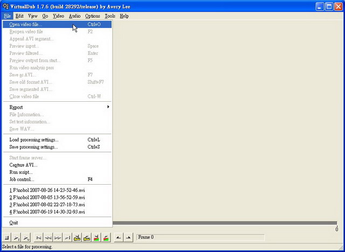Choose Run script from File menu
Image resolution: width=345 pixels, height=252 pixels.
coord(57,172)
